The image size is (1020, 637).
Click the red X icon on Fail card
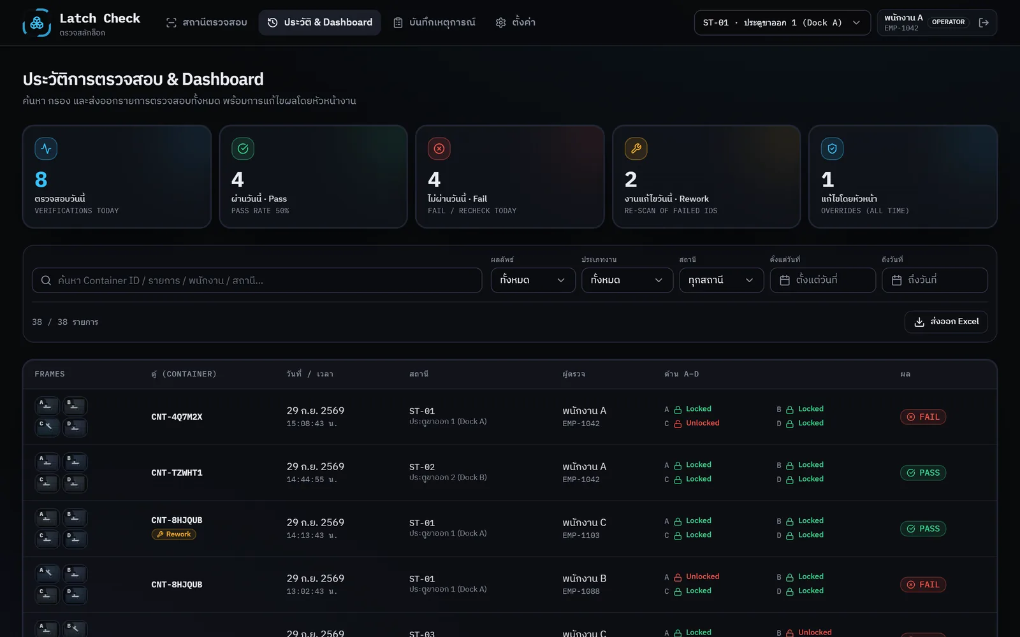click(x=439, y=148)
